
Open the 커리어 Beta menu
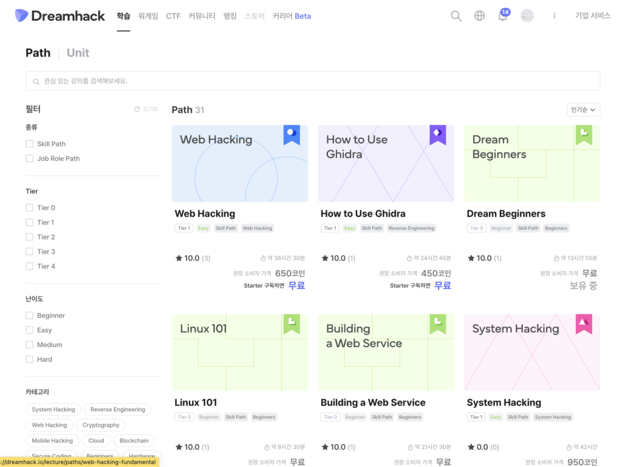click(x=292, y=16)
